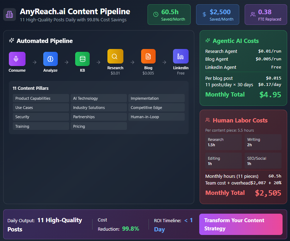Select the Implementation pillar
Viewport: 290px width, 241px height.
[x=156, y=98]
